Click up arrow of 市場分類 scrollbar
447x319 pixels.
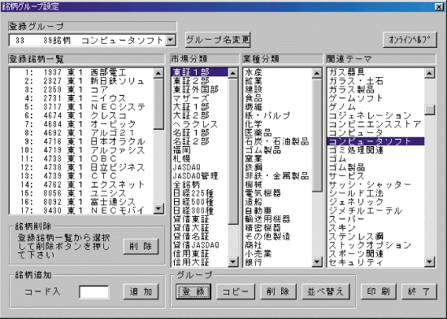click(x=233, y=73)
